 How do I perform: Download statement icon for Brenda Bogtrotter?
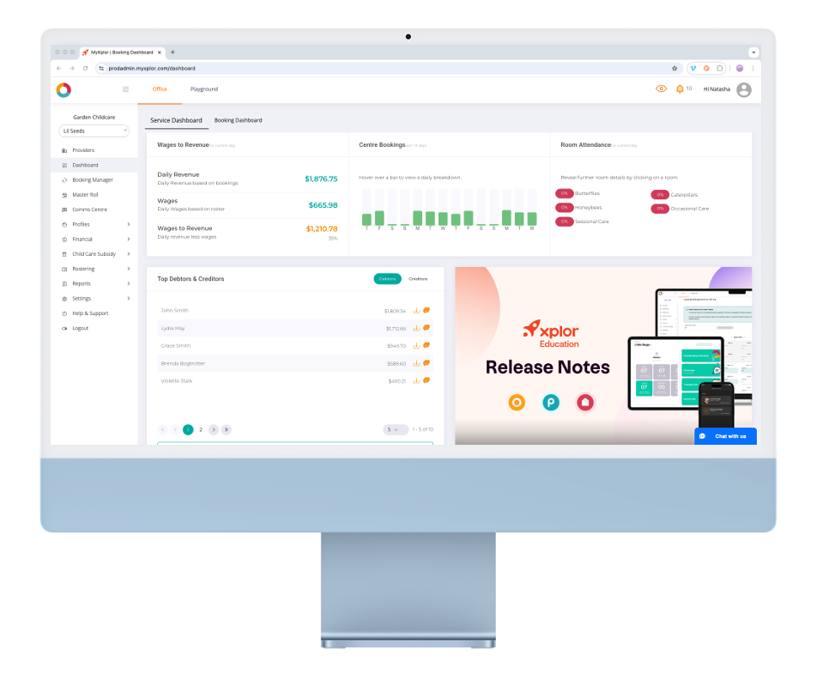click(x=416, y=363)
